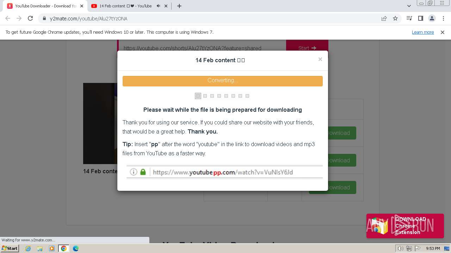451x253 pixels.
Task: Click the first loading indicator square
Action: tap(198, 96)
